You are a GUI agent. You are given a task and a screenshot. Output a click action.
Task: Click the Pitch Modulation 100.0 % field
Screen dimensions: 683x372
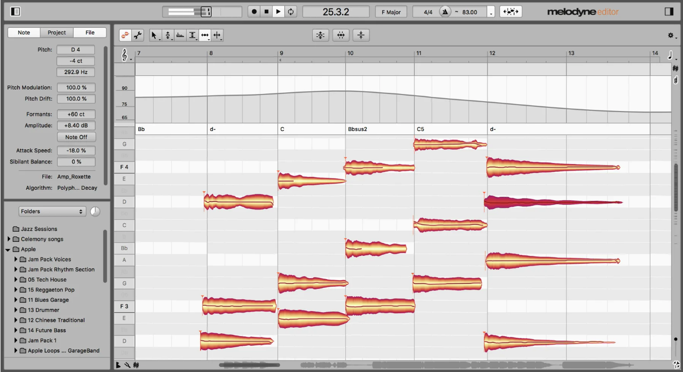click(76, 88)
